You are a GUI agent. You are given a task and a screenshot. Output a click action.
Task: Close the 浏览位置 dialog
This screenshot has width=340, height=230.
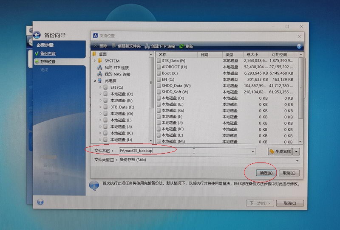point(299,36)
